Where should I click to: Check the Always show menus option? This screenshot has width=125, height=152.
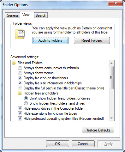pyautogui.click(x=20, y=73)
